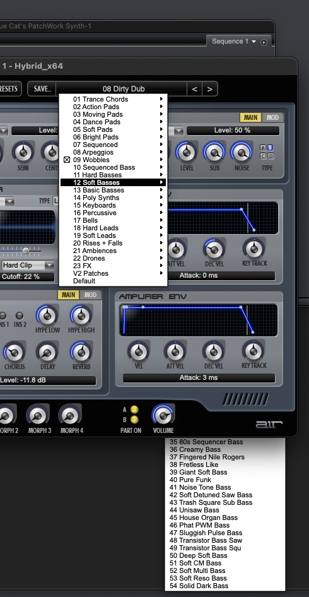Expand 18 Hard Leads submenu arrow

click(161, 228)
